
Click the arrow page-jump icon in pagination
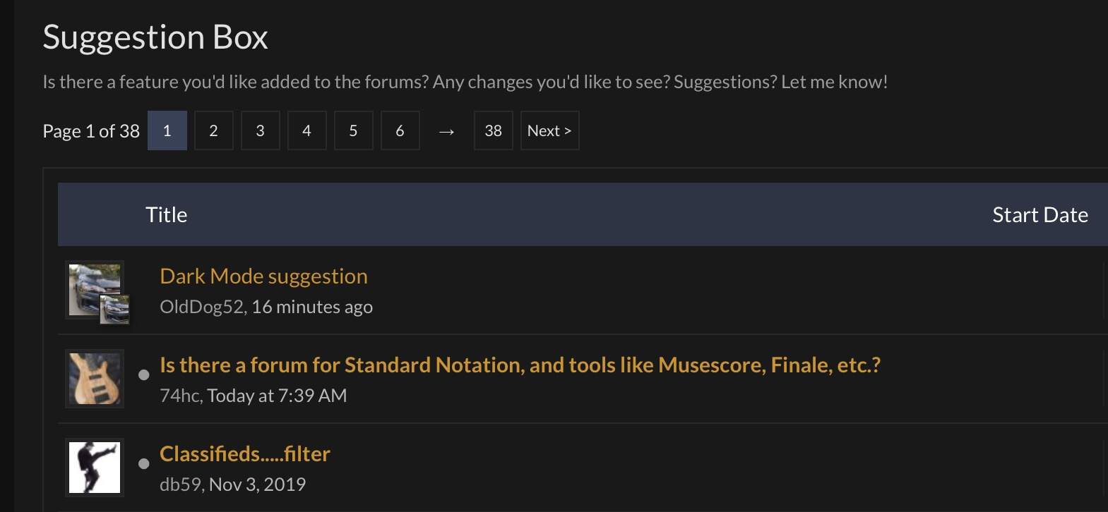pyautogui.click(x=446, y=131)
